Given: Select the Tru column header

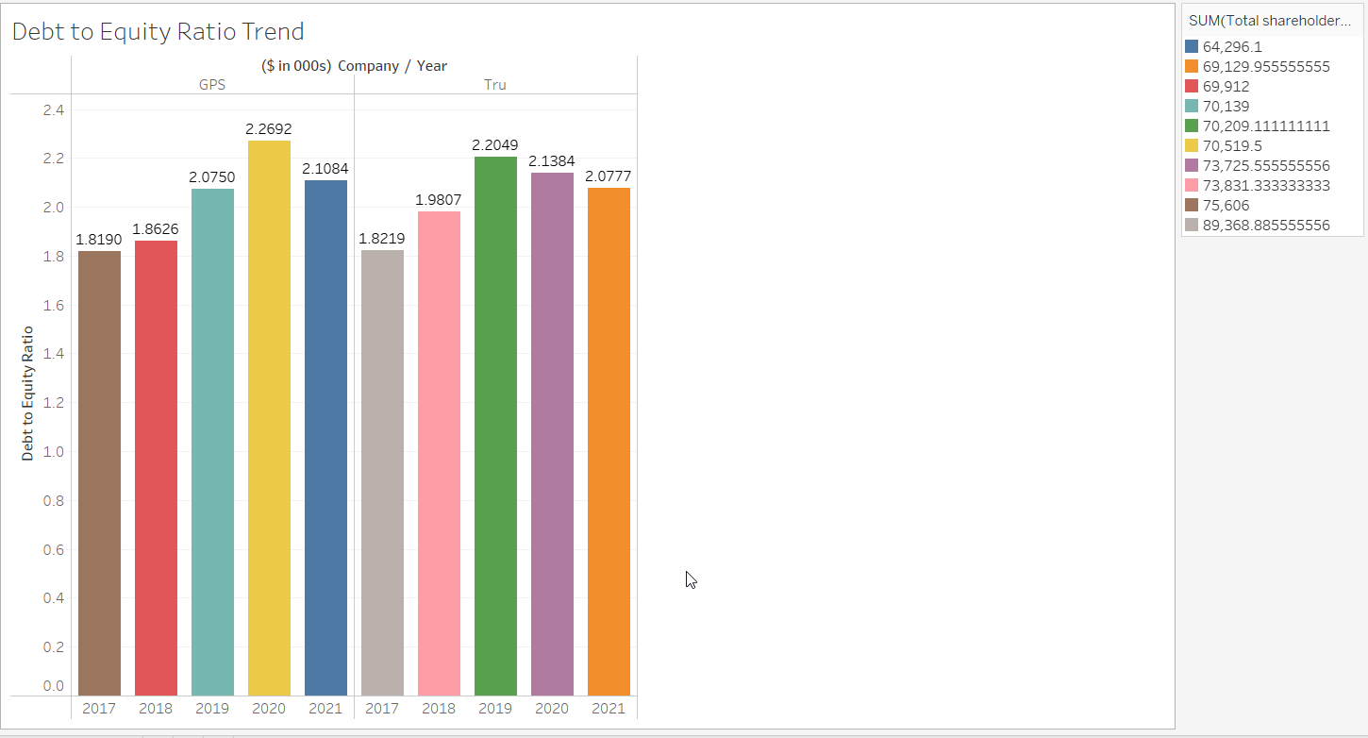Looking at the screenshot, I should point(495,84).
